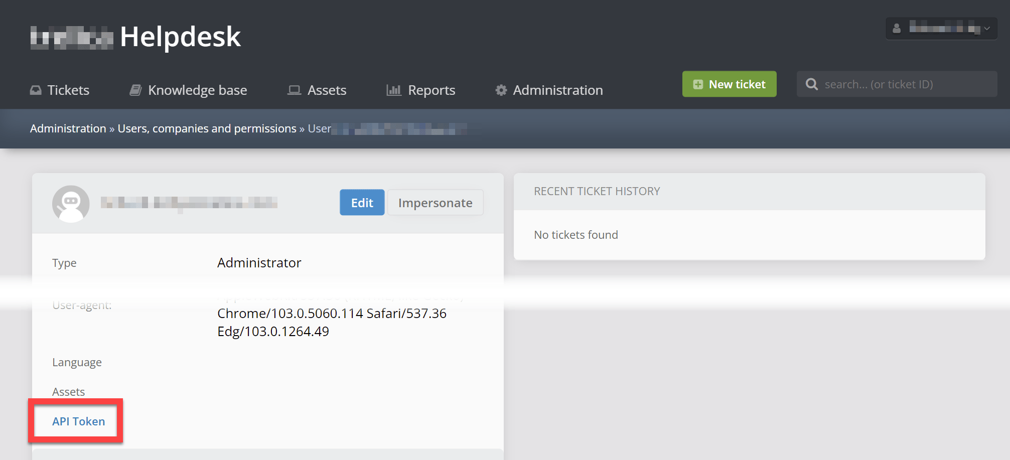Open the API Token link
This screenshot has width=1010, height=460.
pyautogui.click(x=79, y=421)
